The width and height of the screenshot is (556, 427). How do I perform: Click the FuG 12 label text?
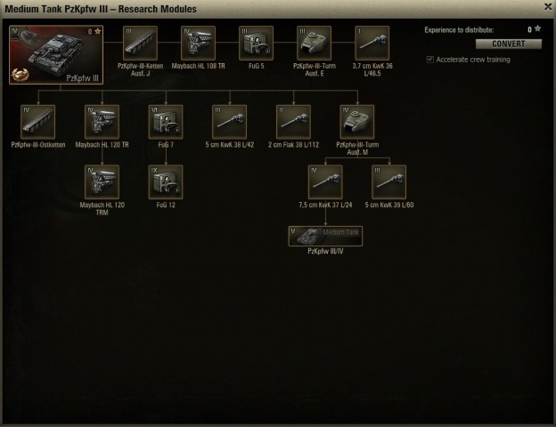[x=166, y=205]
